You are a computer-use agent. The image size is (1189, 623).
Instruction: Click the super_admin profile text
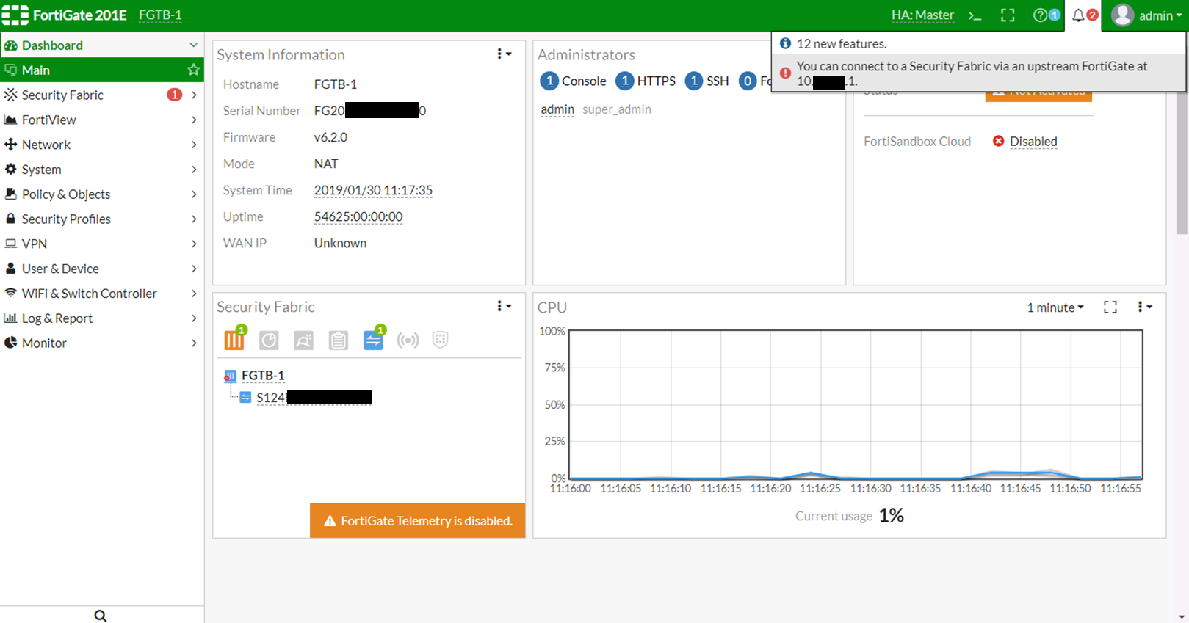pos(617,109)
